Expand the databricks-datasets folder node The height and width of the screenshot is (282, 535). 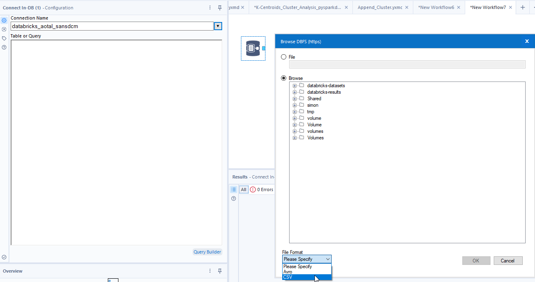pos(295,86)
